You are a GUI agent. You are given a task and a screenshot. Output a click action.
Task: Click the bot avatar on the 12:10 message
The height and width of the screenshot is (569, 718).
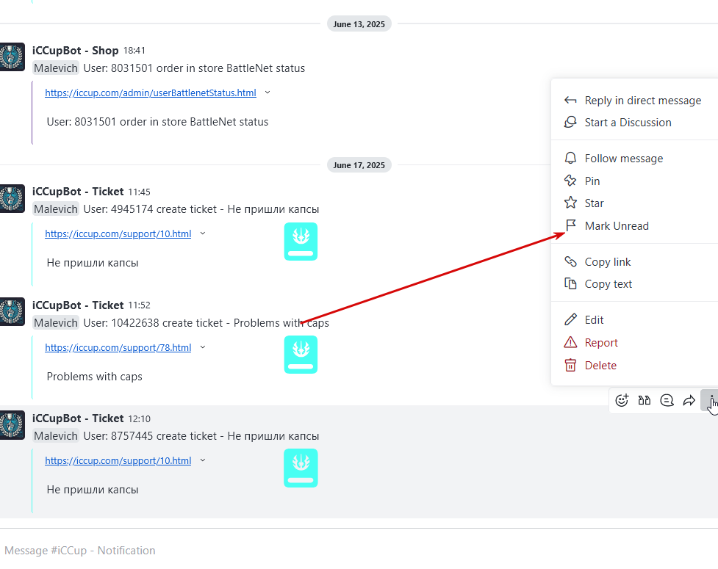(12, 425)
